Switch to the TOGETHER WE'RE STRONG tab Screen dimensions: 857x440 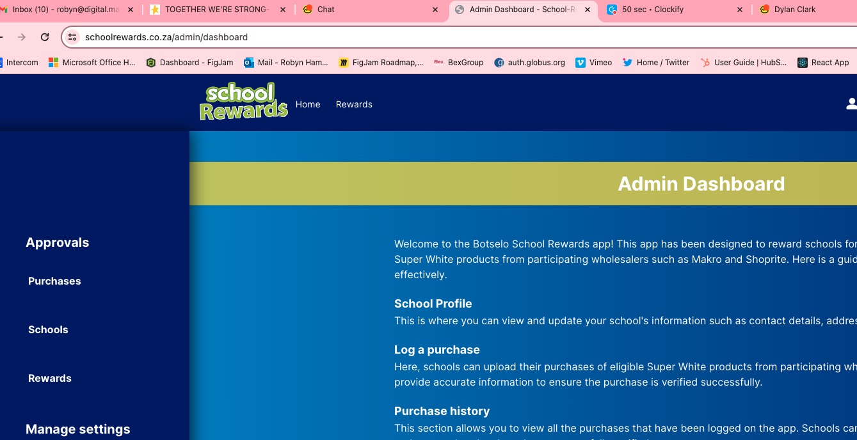pyautogui.click(x=214, y=10)
